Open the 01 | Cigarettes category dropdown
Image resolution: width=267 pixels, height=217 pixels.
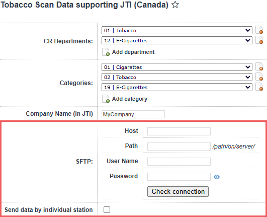(177, 67)
